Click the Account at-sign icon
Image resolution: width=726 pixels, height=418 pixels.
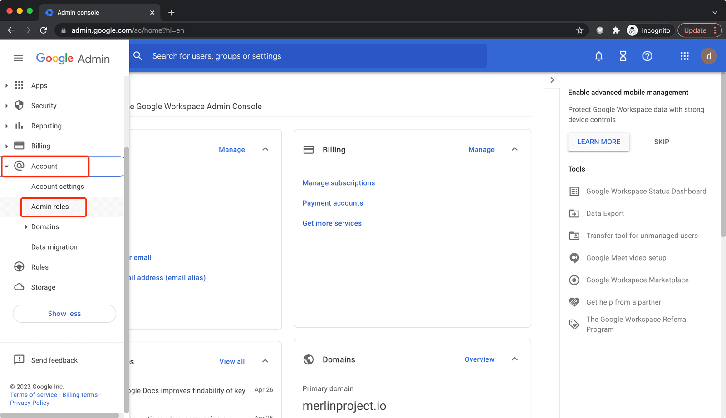(x=19, y=166)
